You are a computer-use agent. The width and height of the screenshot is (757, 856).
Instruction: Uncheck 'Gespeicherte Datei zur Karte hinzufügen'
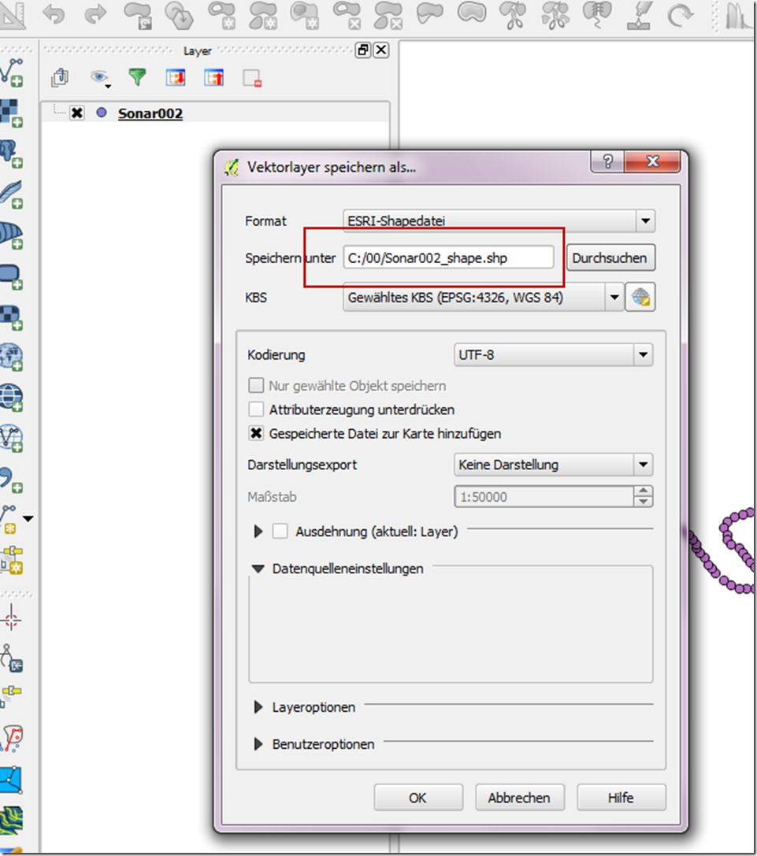(x=256, y=433)
